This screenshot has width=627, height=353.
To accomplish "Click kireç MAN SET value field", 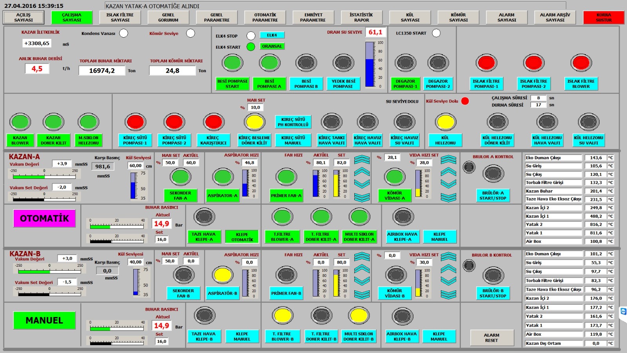I will (x=256, y=107).
